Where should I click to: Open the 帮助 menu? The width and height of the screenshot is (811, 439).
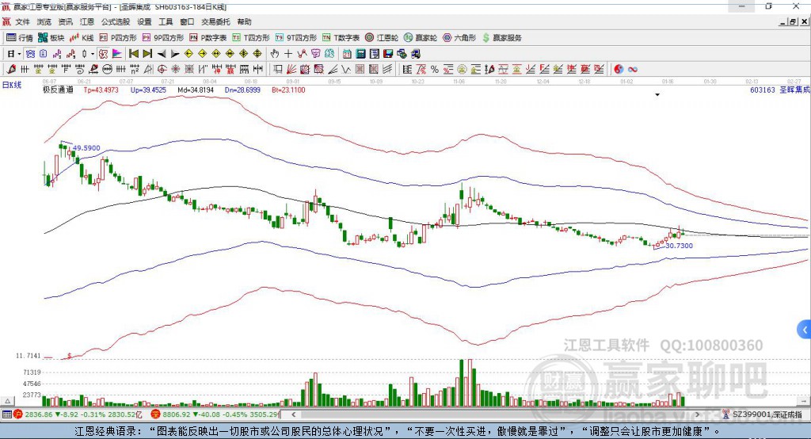click(244, 21)
